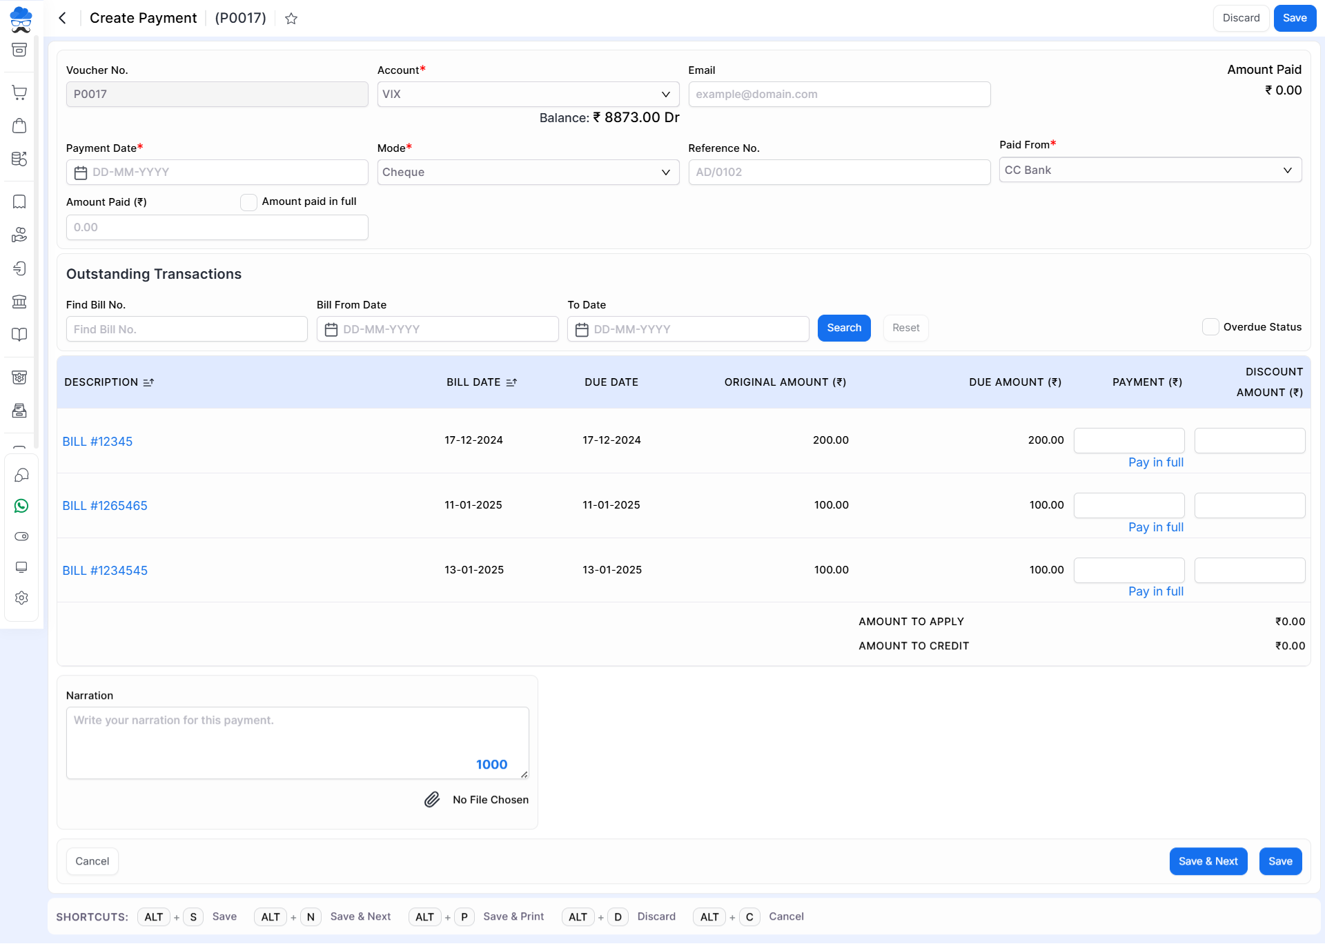Viewport: 1325px width, 944px height.
Task: Open the chat bubbles icon
Action: (21, 475)
